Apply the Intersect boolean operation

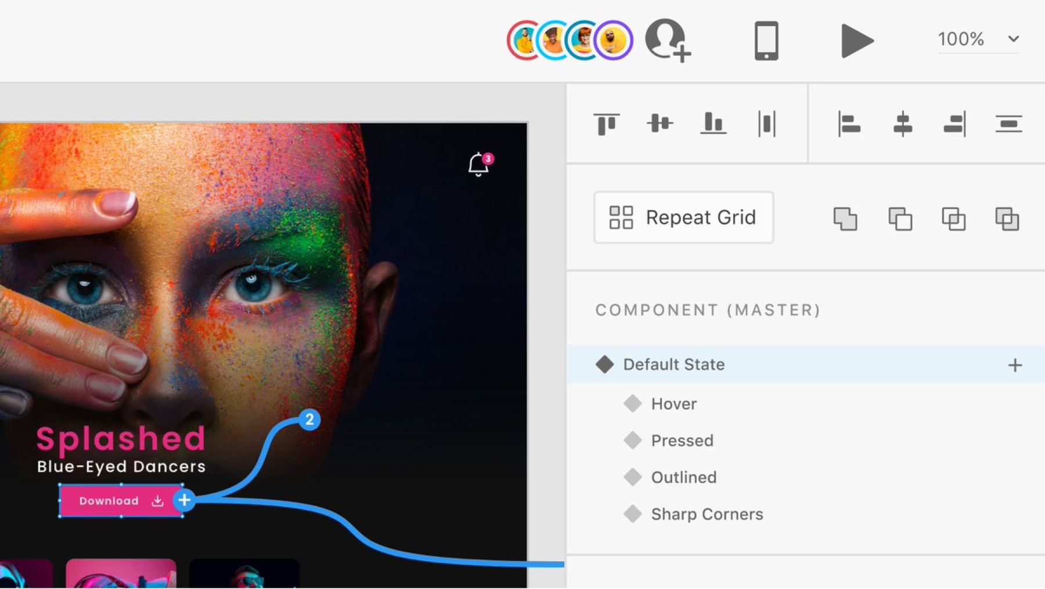pyautogui.click(x=953, y=219)
